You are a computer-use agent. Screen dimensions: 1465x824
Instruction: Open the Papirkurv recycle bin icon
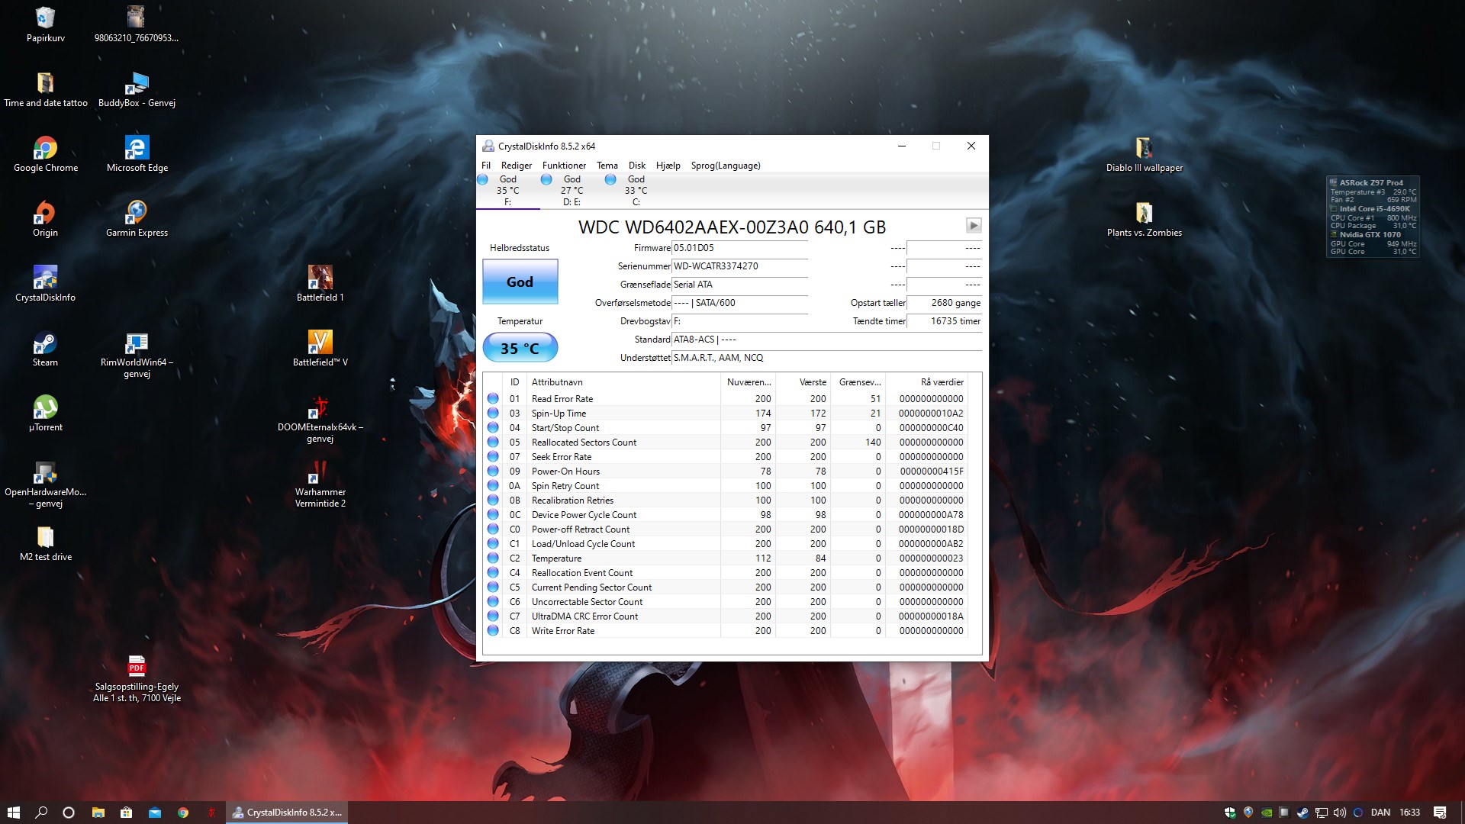[45, 24]
